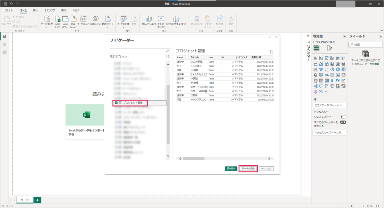Select the gauge visual
Image resolution: width=384 pixels, height=208 pixels.
327,75
